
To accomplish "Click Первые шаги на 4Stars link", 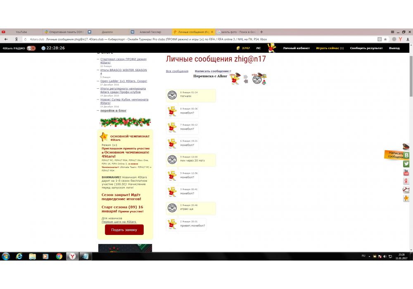I will (119, 222).
